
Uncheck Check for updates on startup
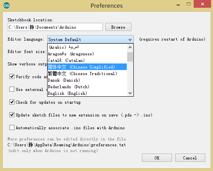point(12,102)
